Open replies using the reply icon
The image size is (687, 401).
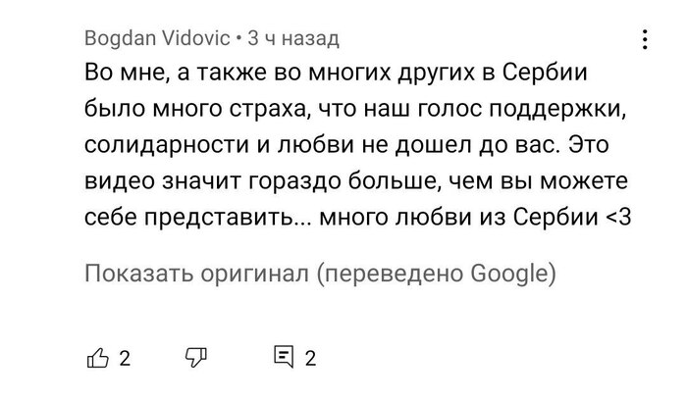(284, 357)
